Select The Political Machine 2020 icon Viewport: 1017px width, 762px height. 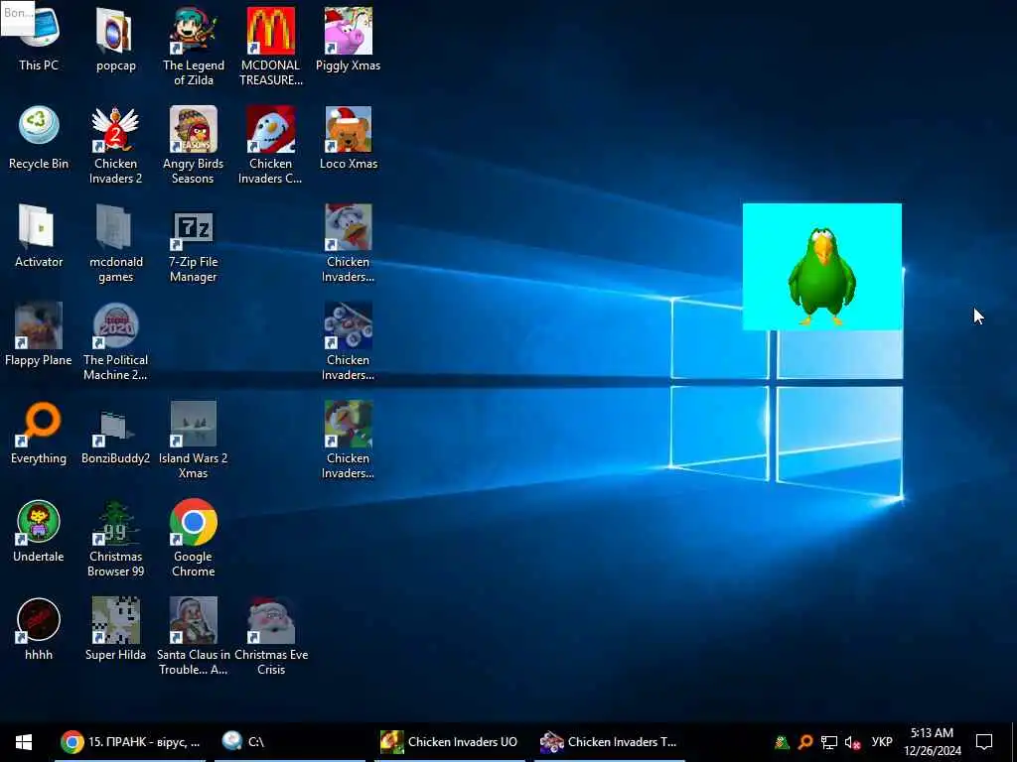pyautogui.click(x=115, y=341)
